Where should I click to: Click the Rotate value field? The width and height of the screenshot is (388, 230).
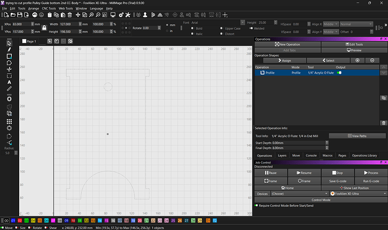click(150, 28)
